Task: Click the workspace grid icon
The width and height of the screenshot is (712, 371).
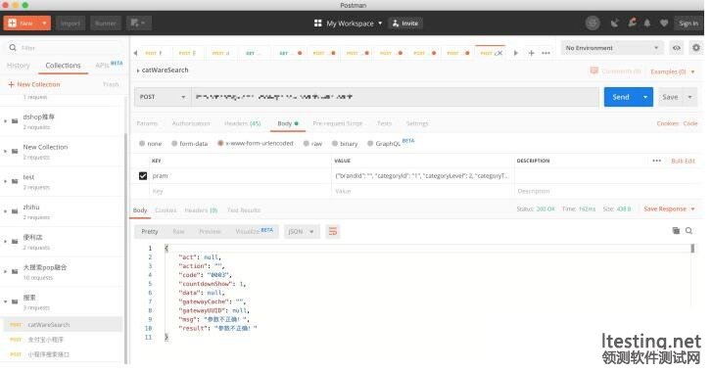Action: click(x=318, y=23)
